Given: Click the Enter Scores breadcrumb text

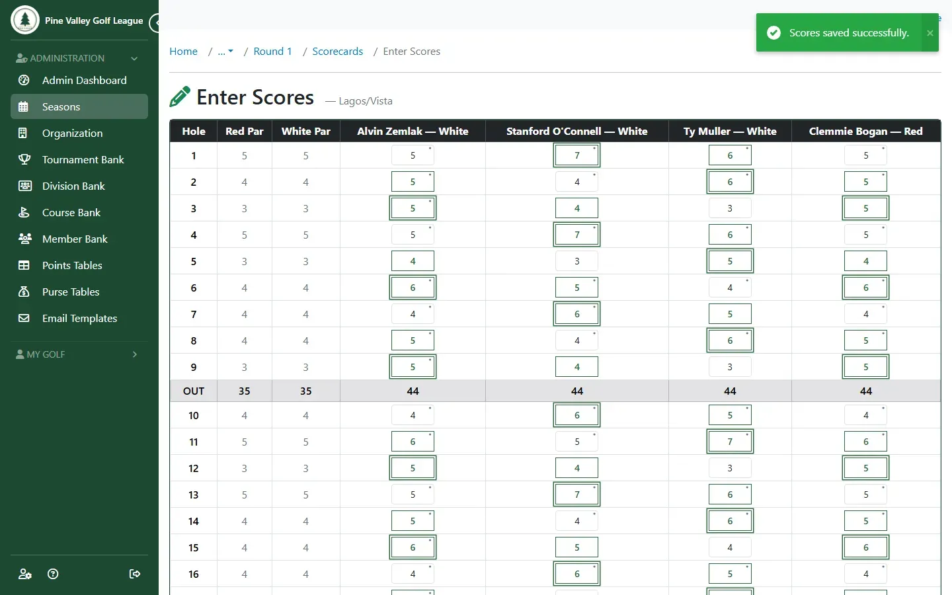Looking at the screenshot, I should coord(411,51).
